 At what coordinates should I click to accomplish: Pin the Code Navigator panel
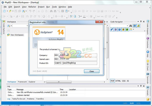click(x=141, y=22)
